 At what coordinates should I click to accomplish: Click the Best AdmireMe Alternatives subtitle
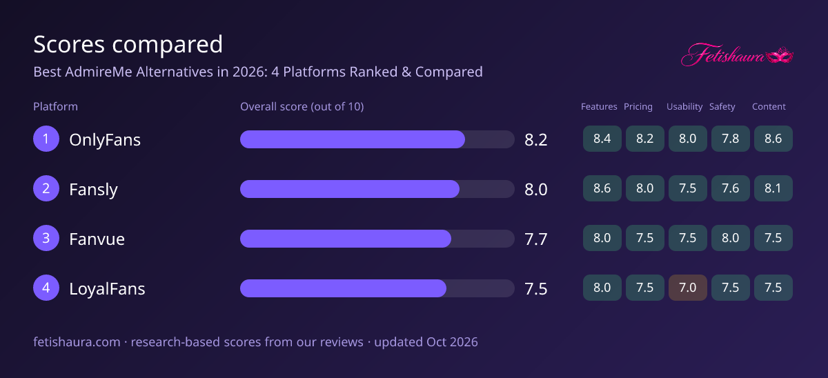point(258,72)
